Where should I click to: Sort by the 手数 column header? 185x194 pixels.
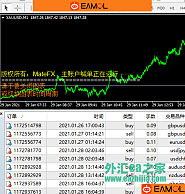click(x=151, y=117)
